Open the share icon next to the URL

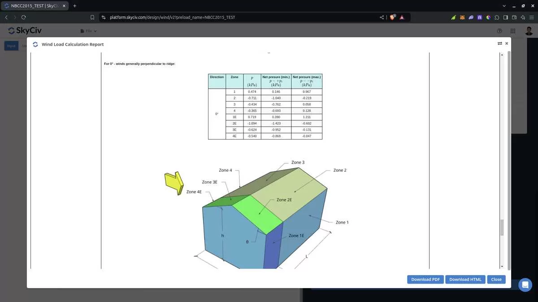tap(381, 17)
